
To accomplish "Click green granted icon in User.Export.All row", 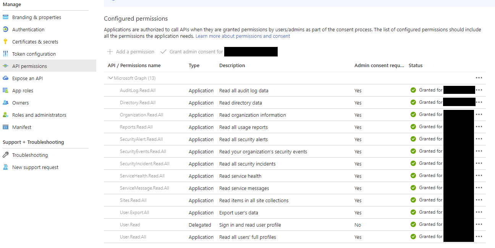I will tap(413, 212).
